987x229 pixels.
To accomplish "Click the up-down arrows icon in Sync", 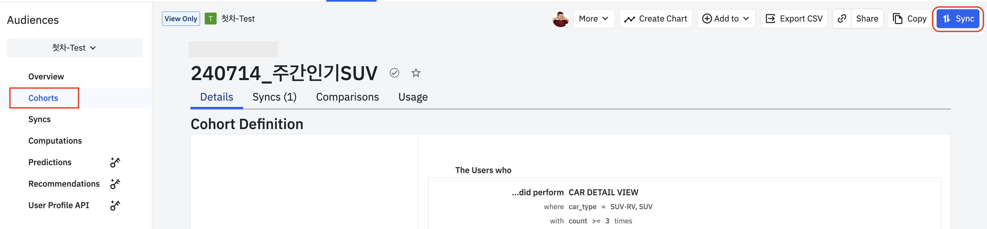I will pos(946,19).
